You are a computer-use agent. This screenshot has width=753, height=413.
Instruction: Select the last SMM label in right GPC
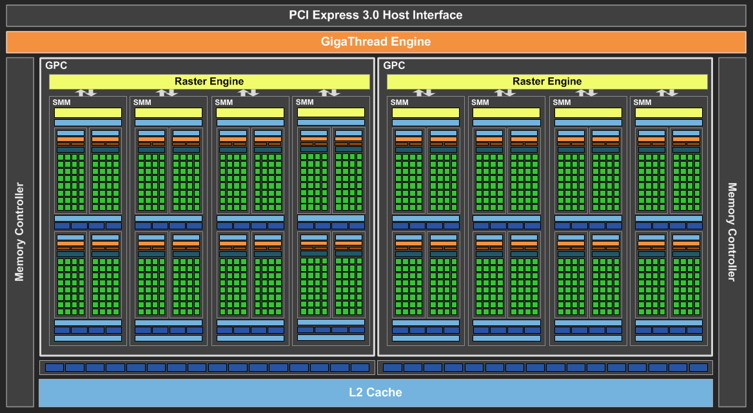pos(642,102)
